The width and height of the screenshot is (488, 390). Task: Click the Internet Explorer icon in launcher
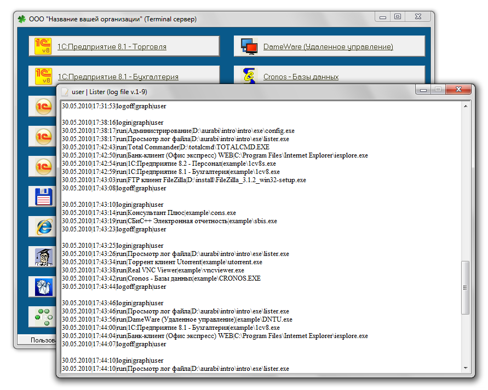point(44,227)
